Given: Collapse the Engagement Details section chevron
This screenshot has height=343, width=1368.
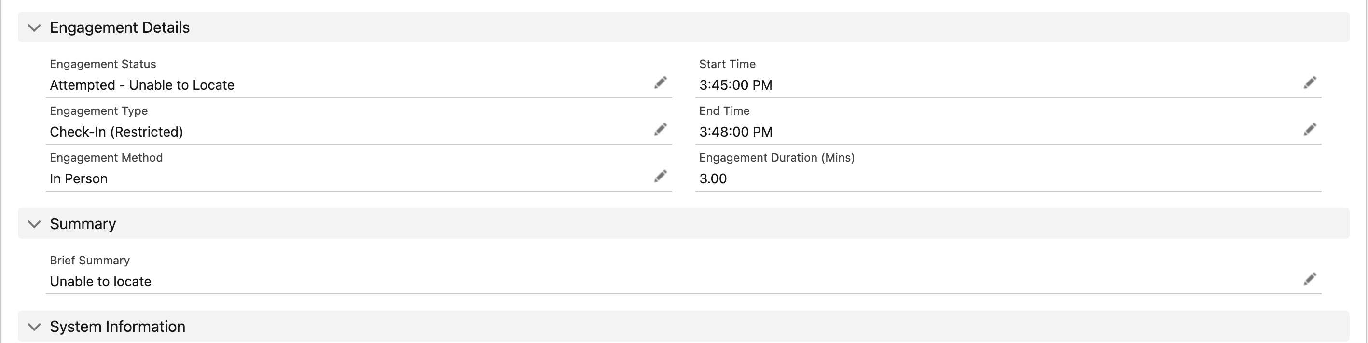Looking at the screenshot, I should (x=34, y=27).
